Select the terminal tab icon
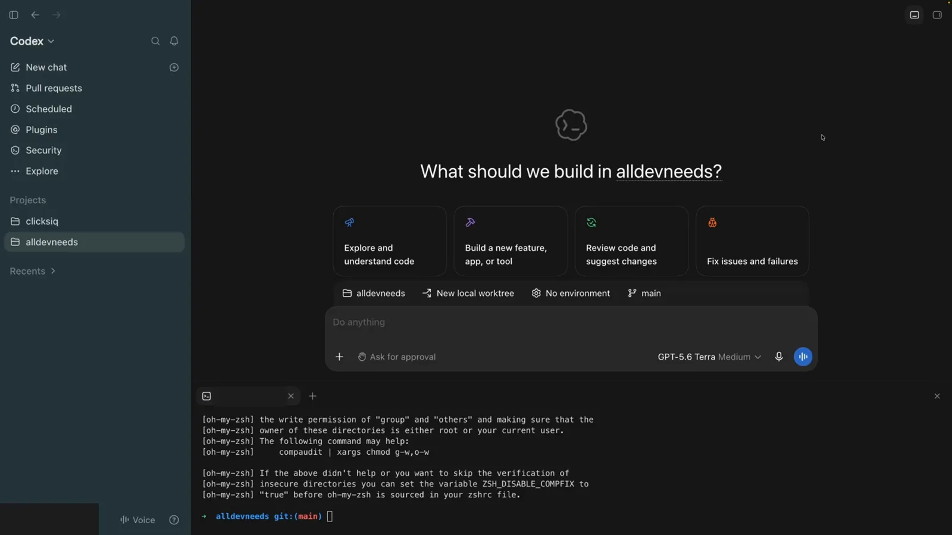This screenshot has height=535, width=952. pos(207,396)
